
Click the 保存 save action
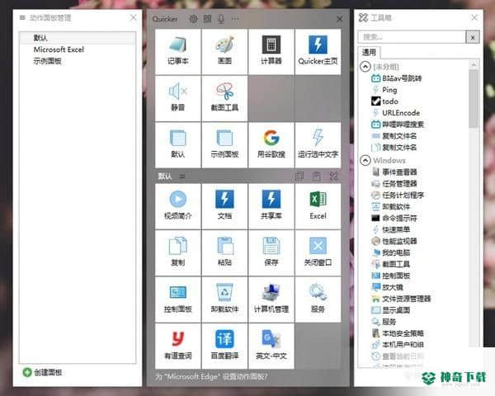[x=271, y=253]
